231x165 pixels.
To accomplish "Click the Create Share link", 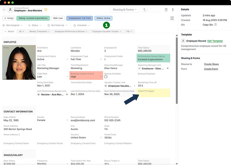I will [211, 64].
